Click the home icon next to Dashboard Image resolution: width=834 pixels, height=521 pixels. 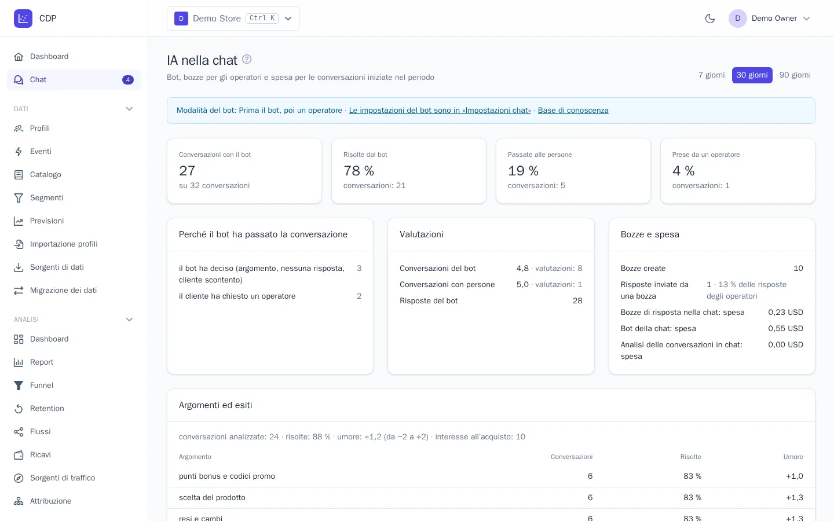pyautogui.click(x=19, y=57)
